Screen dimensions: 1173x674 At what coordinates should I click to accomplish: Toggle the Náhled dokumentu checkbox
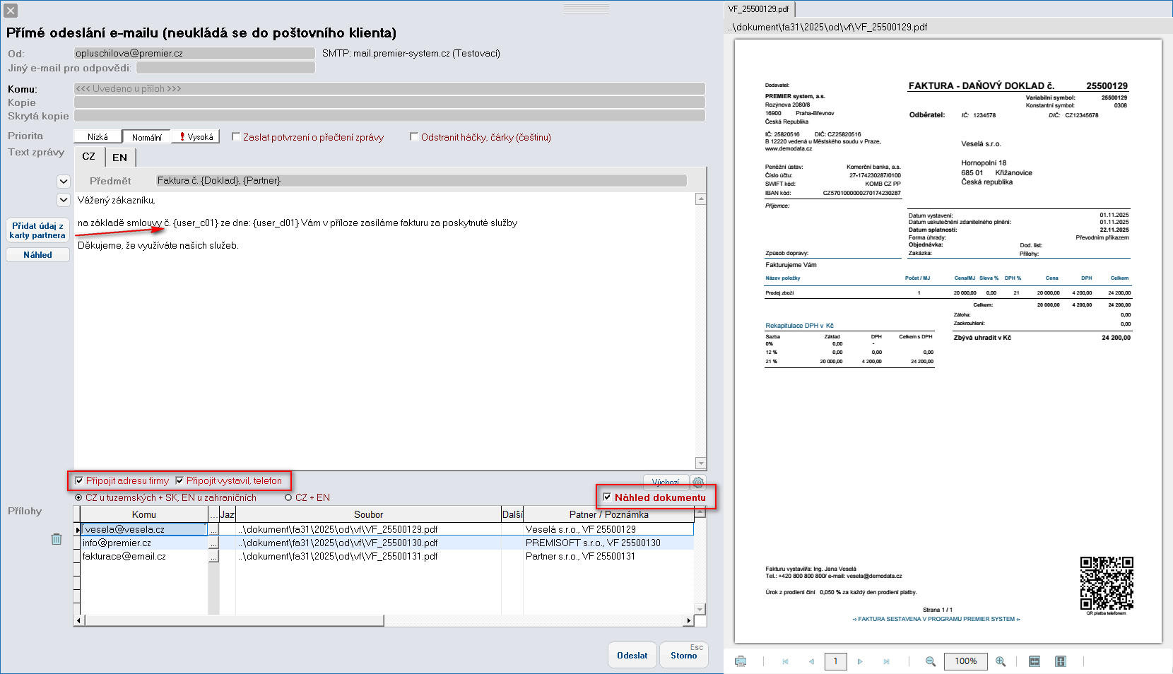pyautogui.click(x=607, y=497)
